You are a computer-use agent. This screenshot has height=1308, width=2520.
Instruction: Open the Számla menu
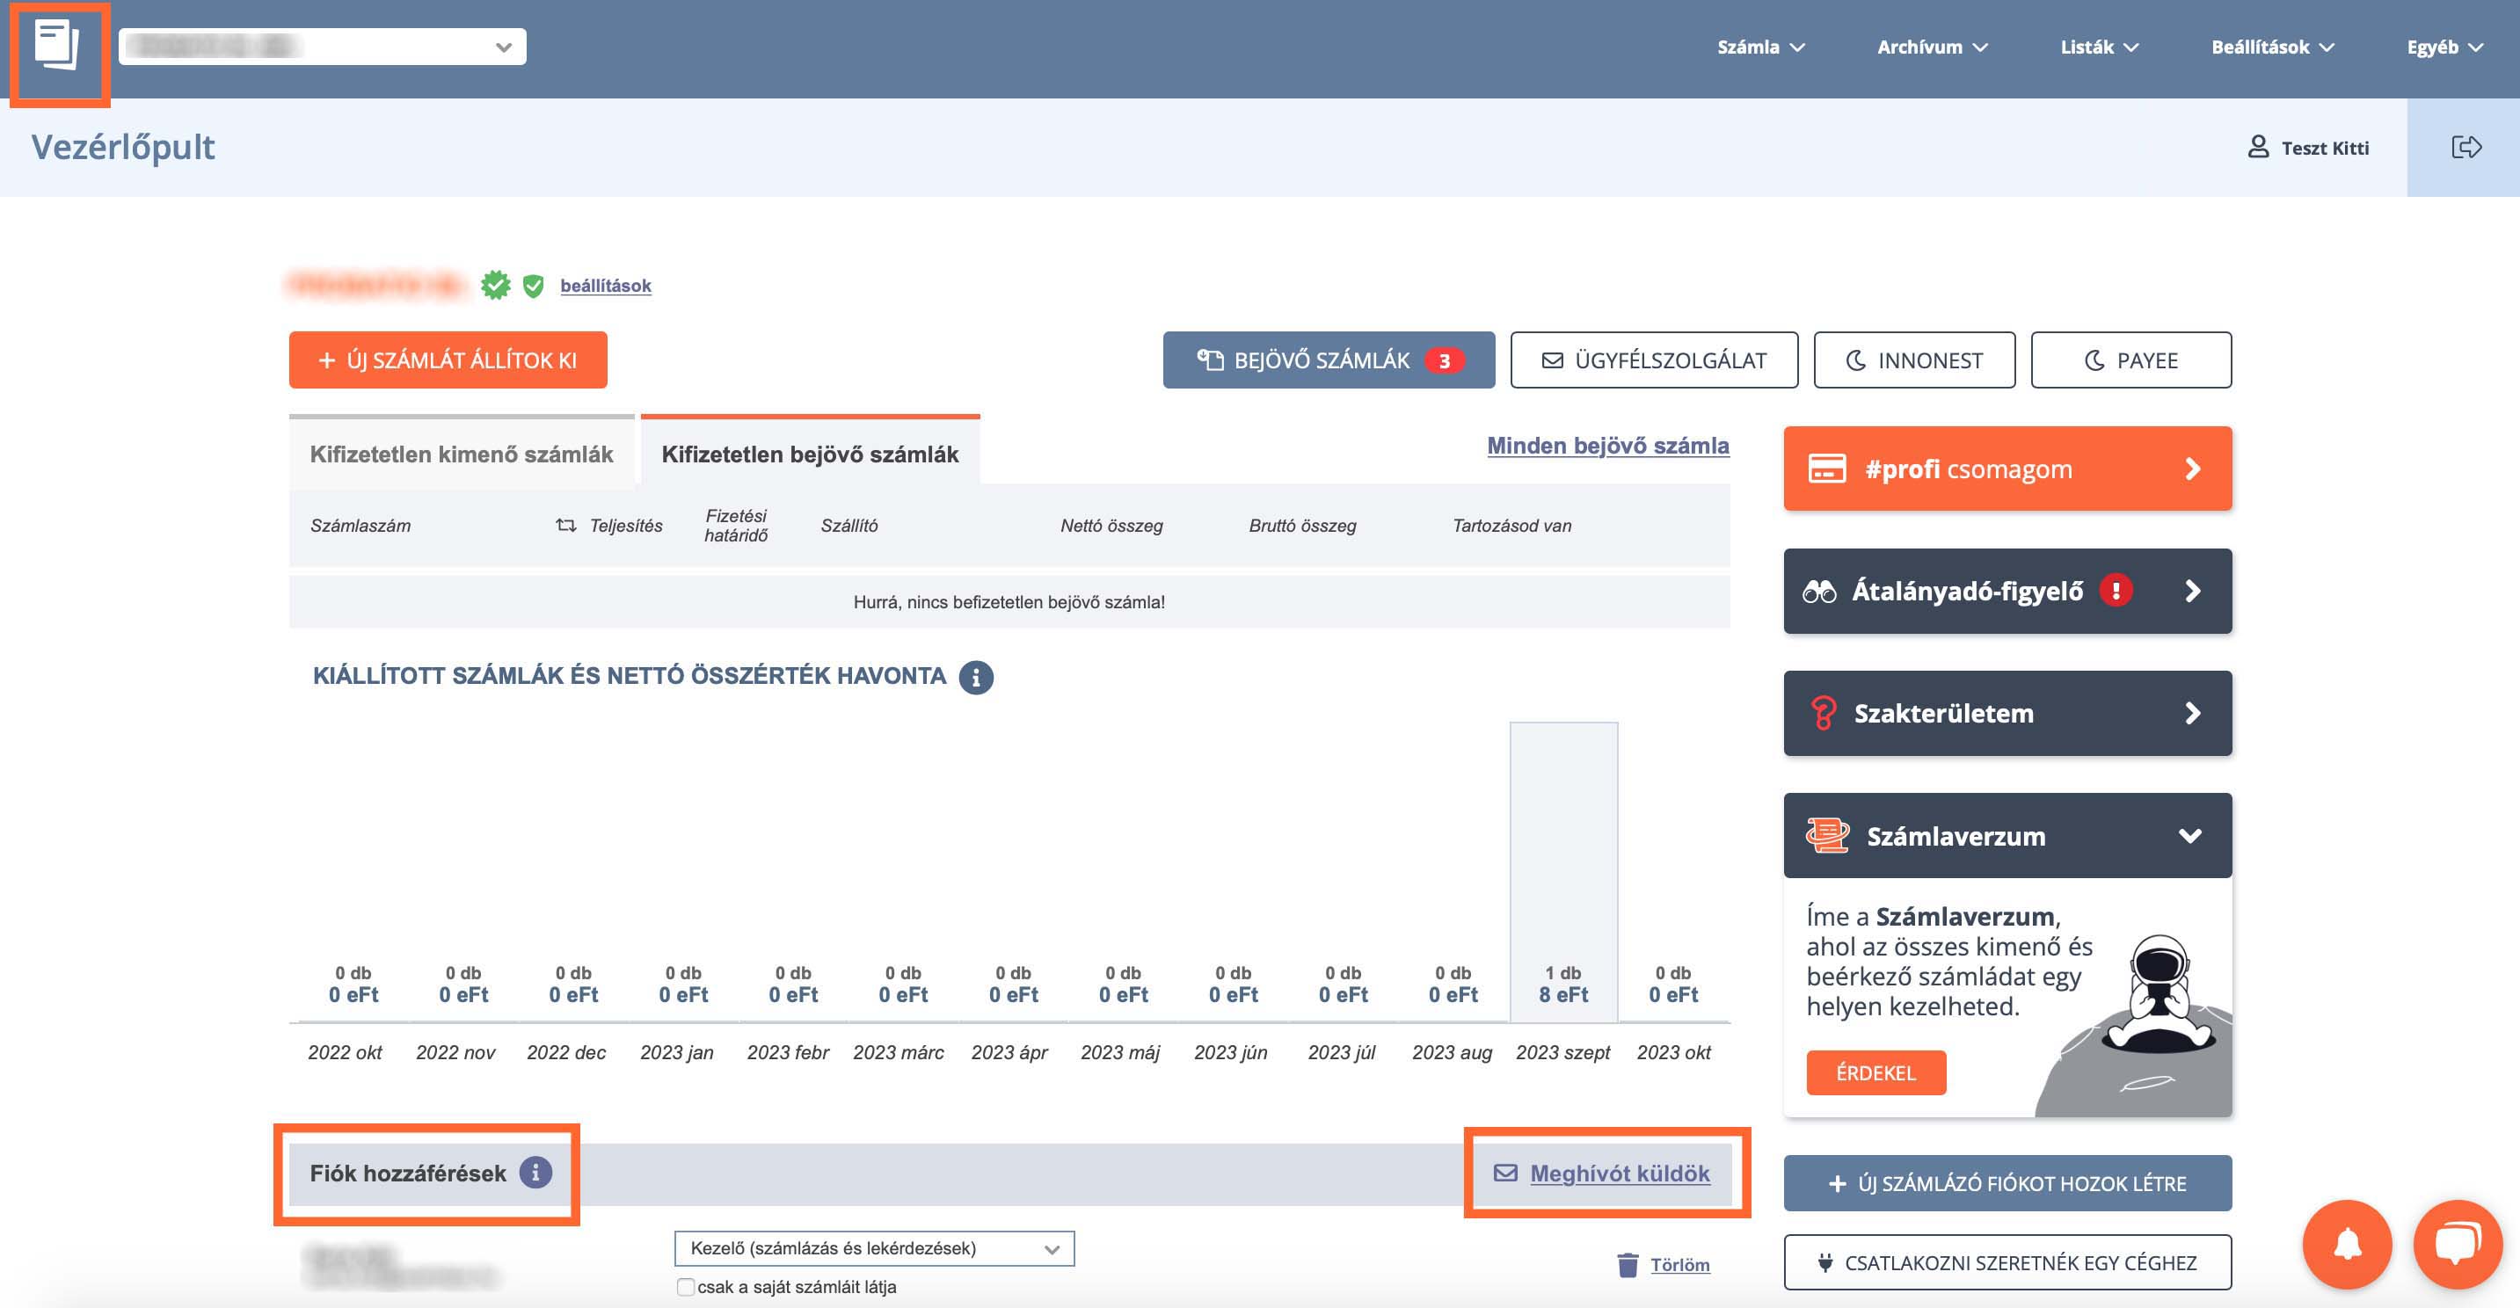(x=1760, y=47)
